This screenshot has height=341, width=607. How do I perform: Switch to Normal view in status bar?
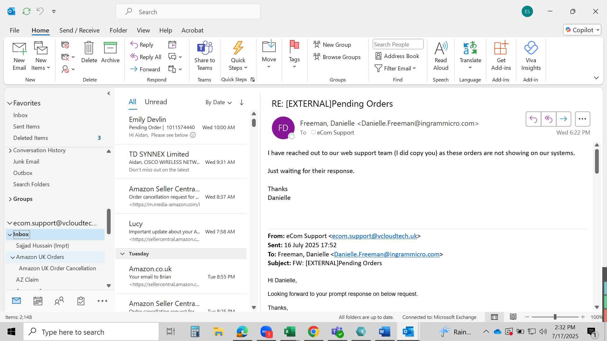coord(494,317)
